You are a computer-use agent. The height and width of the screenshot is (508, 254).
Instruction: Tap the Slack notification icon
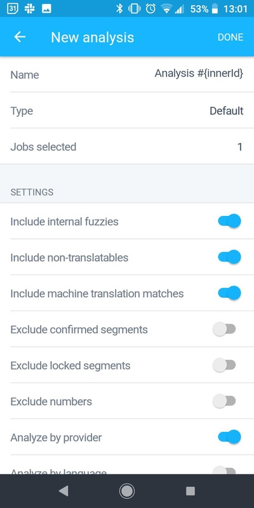[x=29, y=9]
